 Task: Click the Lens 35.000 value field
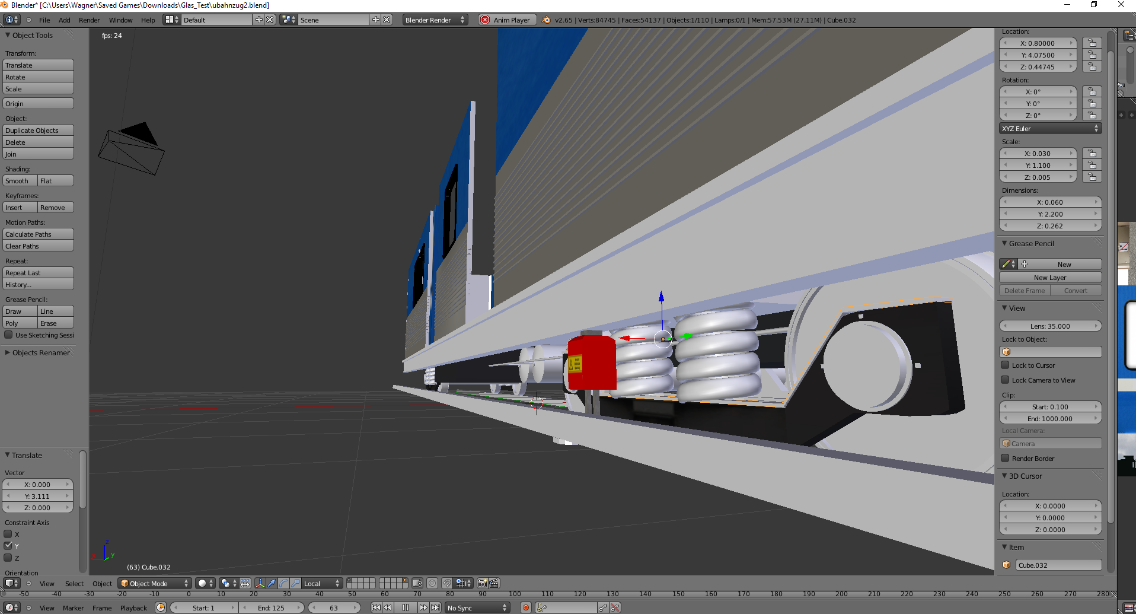[1050, 326]
